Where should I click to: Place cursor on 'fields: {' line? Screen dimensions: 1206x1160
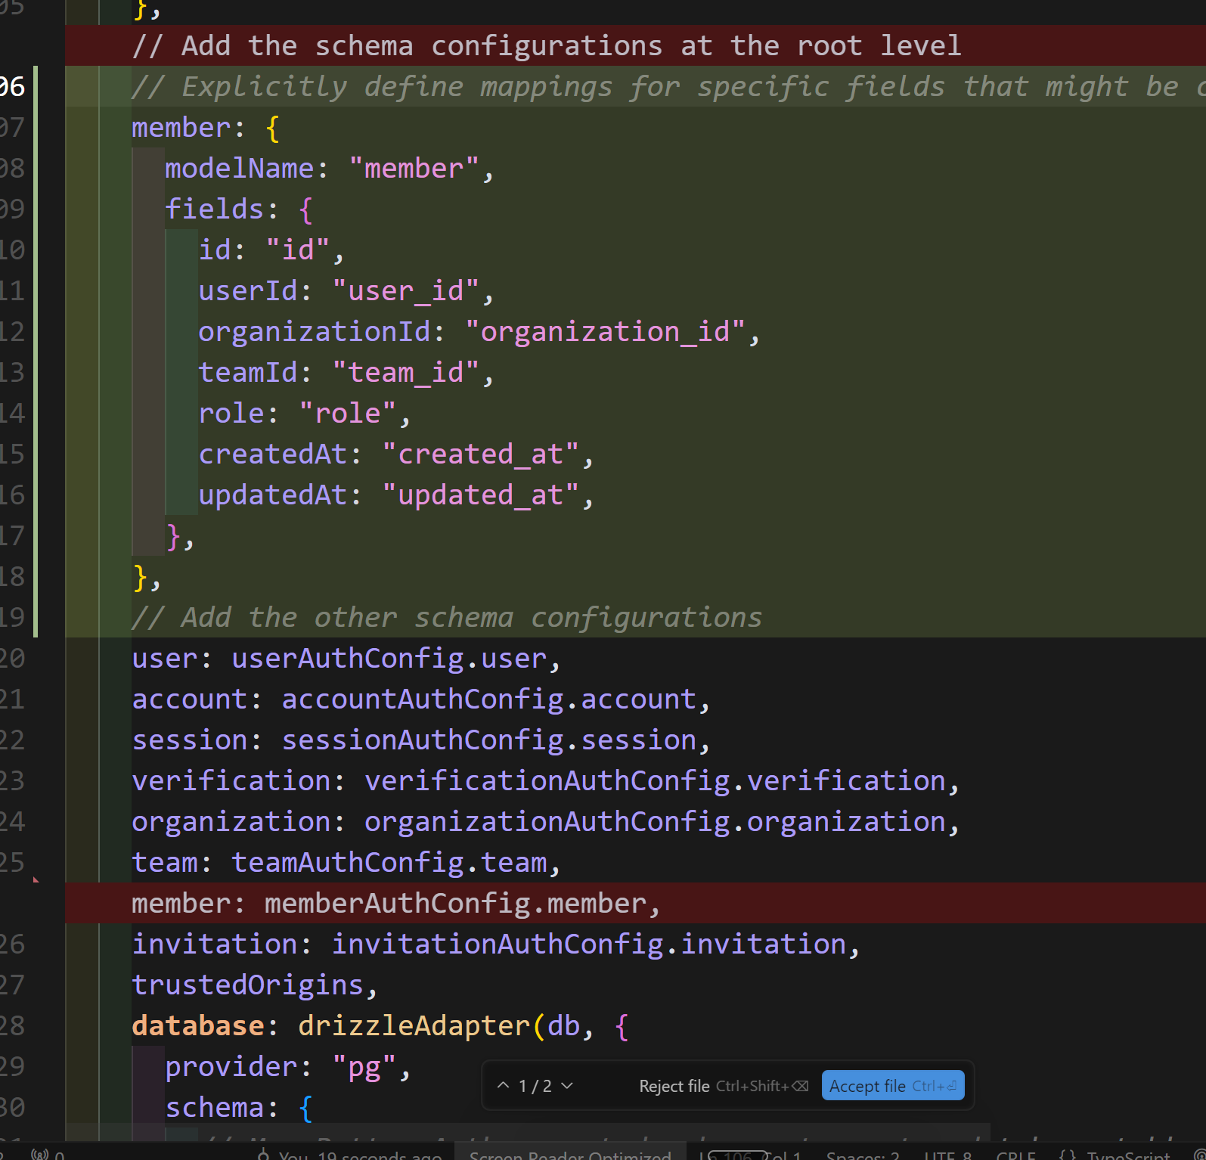(239, 209)
